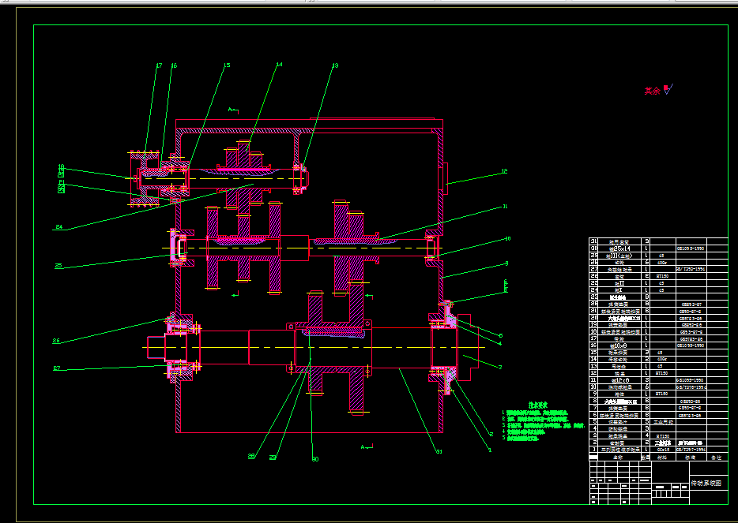Click balloon callout number 17 above the pulley
Viewport: 738px width, 523px height.
[x=159, y=65]
